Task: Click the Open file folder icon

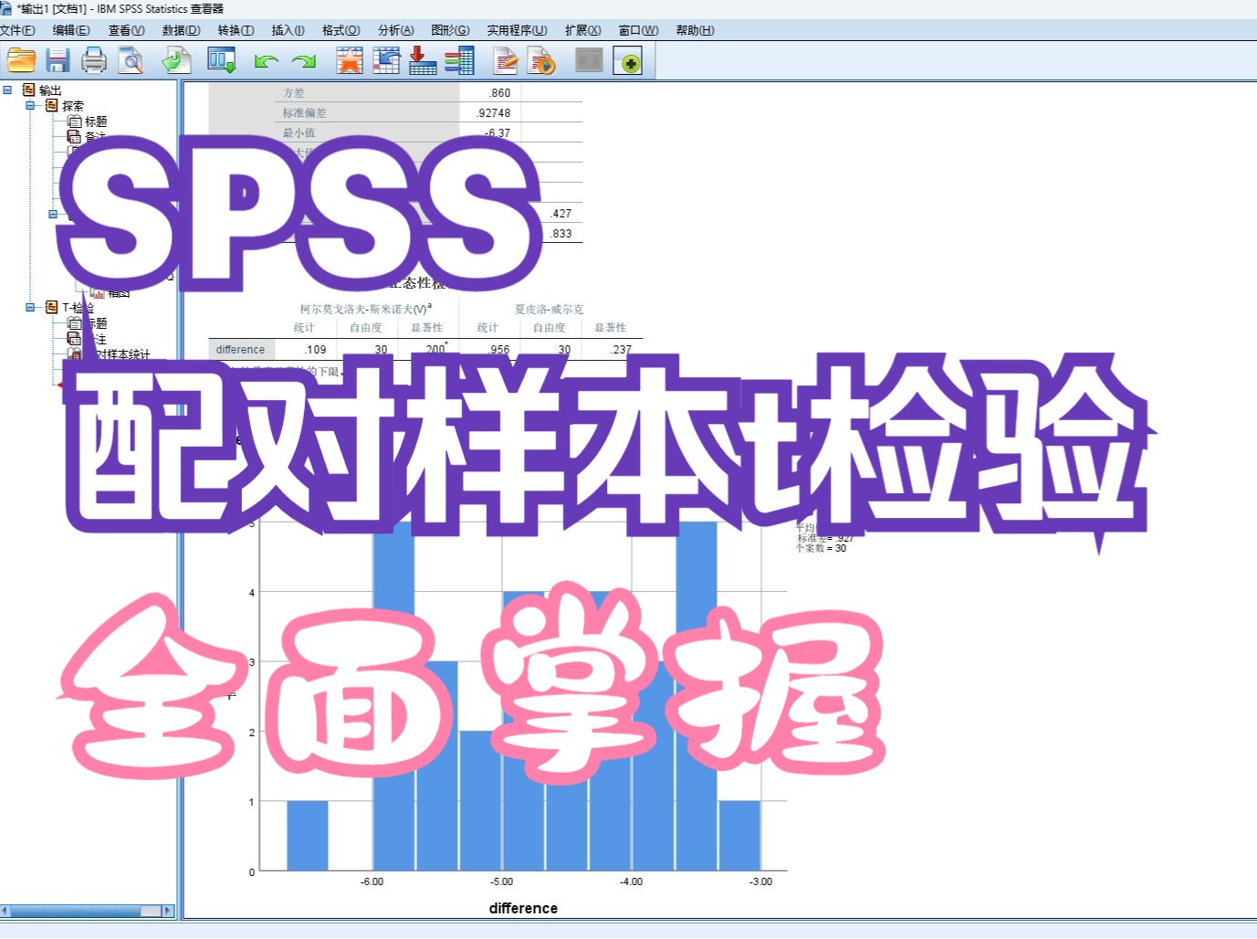Action: (x=21, y=61)
